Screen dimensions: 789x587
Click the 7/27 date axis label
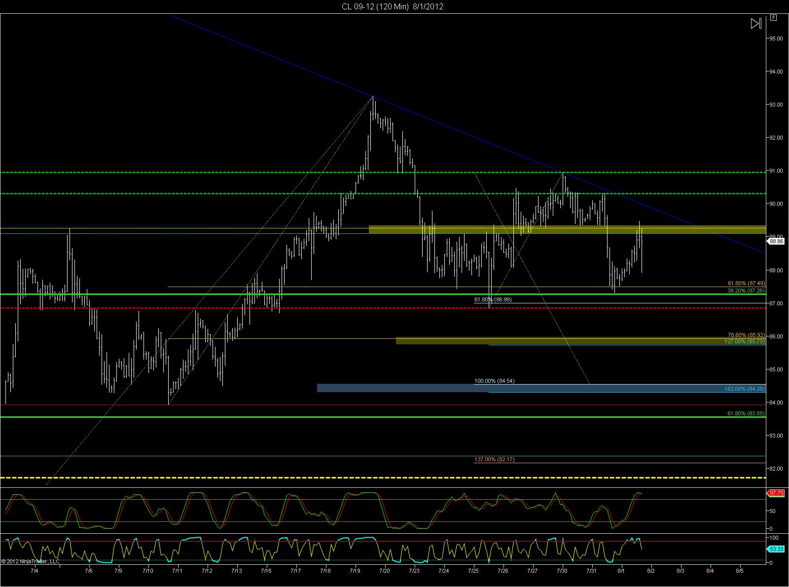[533, 571]
